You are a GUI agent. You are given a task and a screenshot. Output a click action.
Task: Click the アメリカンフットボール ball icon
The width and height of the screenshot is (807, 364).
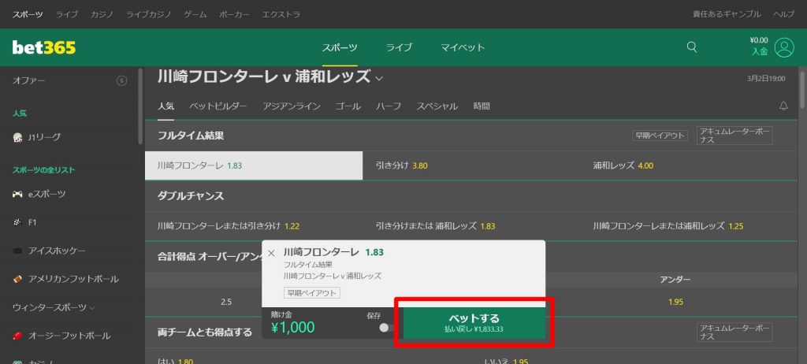coord(17,279)
